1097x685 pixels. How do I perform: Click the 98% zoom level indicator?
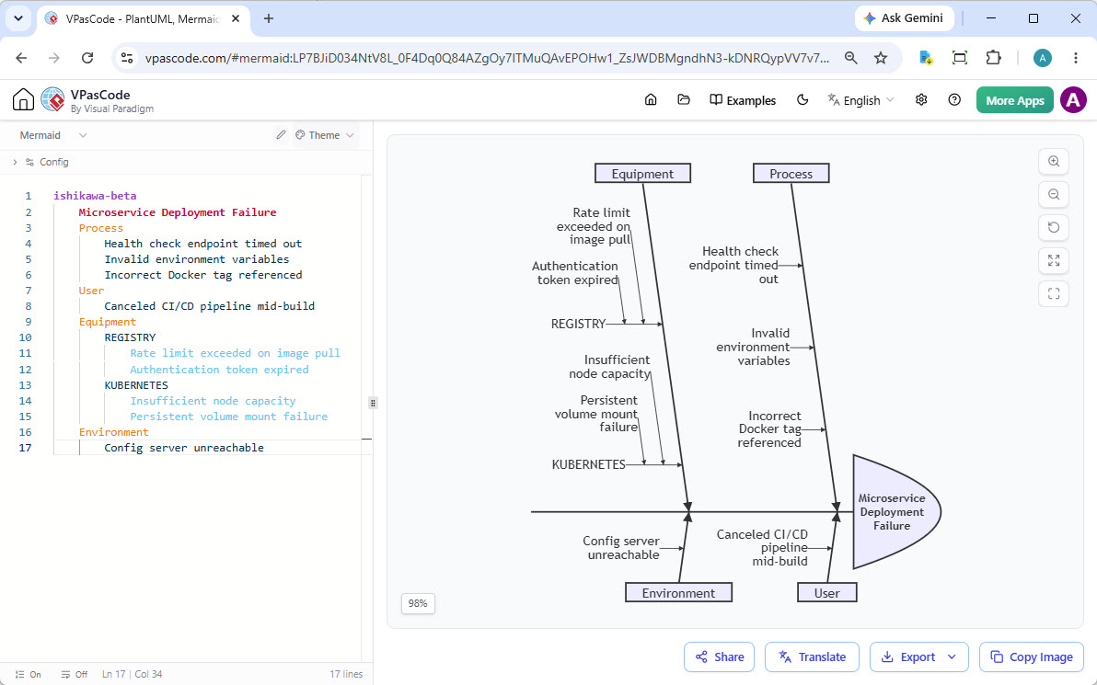[x=418, y=603]
